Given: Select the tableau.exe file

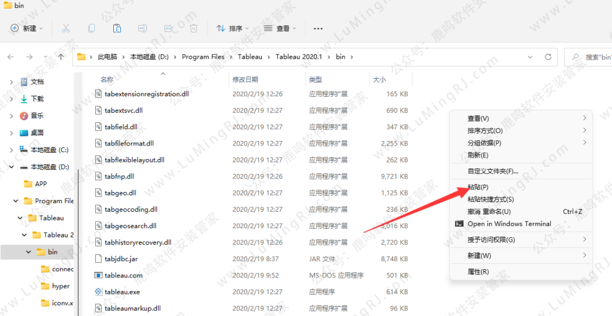Looking at the screenshot, I should 122,292.
